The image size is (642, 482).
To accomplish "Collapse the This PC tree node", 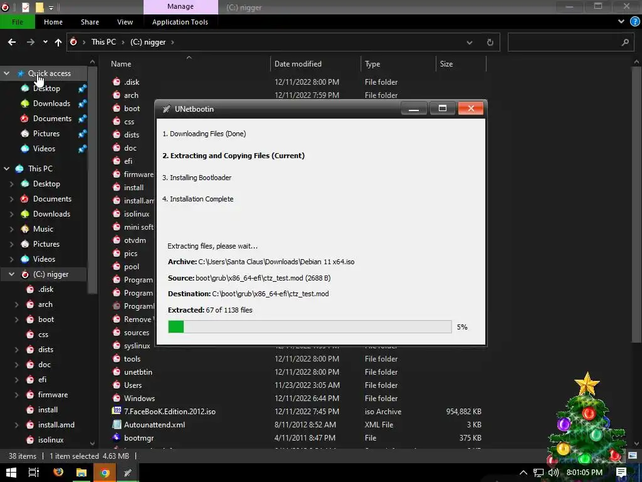I will tap(6, 168).
